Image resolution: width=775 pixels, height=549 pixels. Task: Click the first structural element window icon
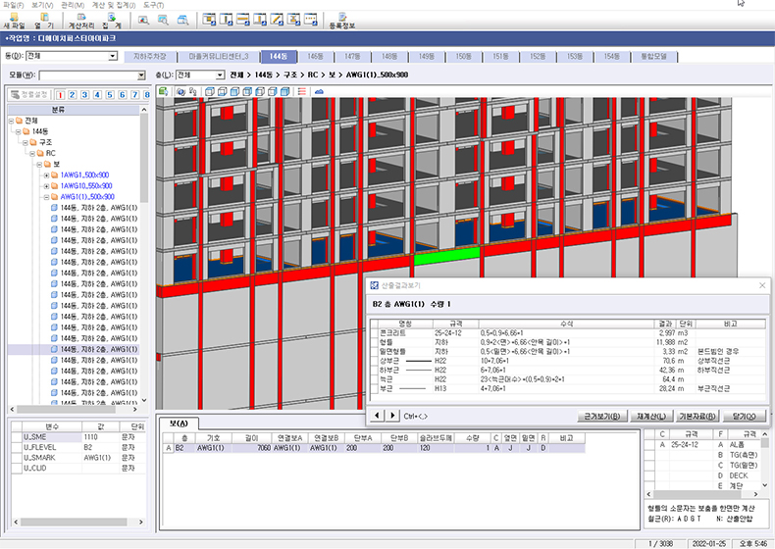pos(209,20)
